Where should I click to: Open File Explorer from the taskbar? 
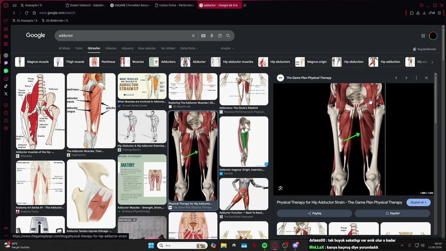point(224,245)
